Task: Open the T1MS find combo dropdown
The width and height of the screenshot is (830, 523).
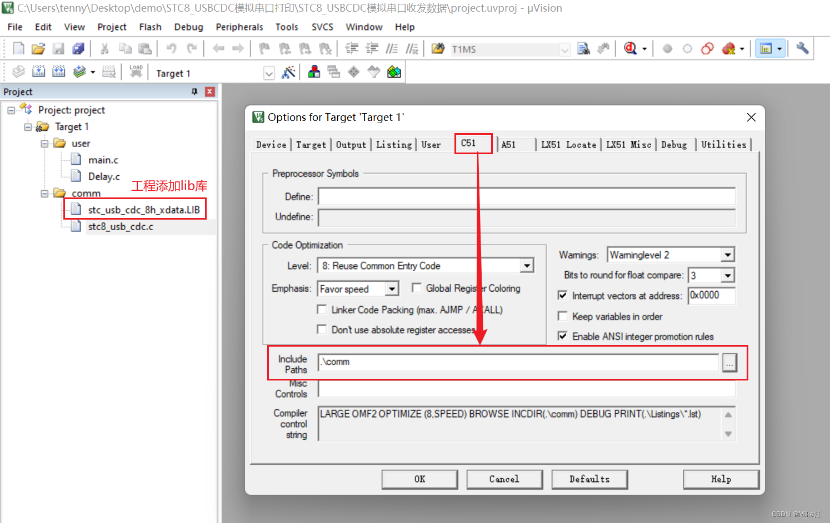Action: click(x=565, y=49)
